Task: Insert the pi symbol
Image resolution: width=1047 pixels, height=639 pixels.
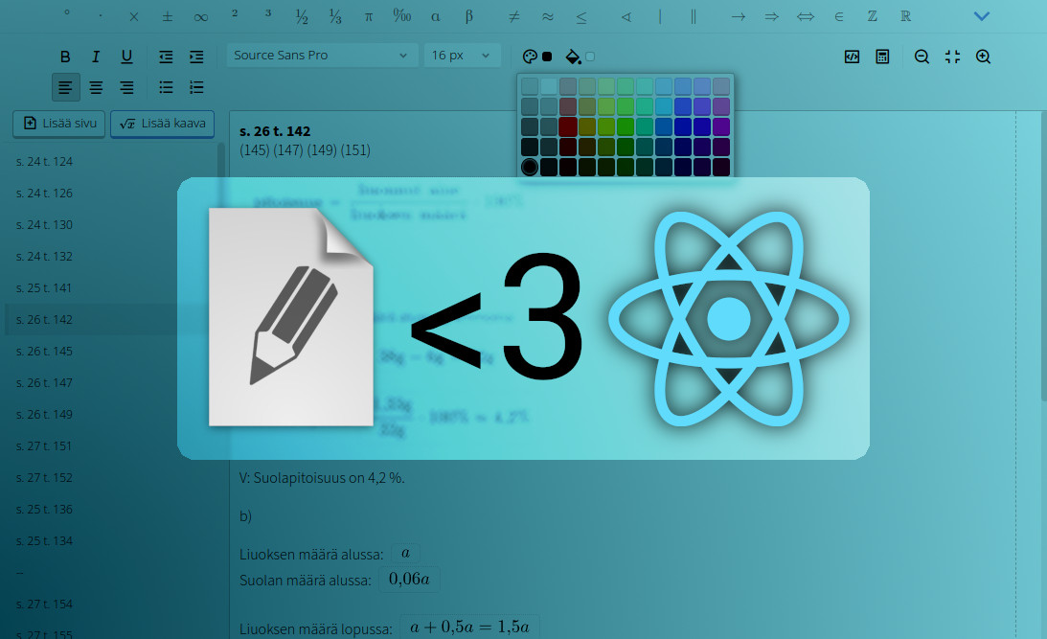Action: click(369, 16)
